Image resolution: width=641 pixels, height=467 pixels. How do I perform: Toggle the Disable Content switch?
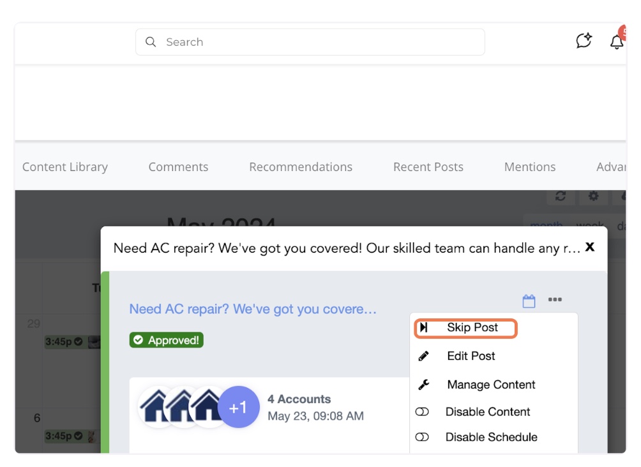(x=422, y=412)
